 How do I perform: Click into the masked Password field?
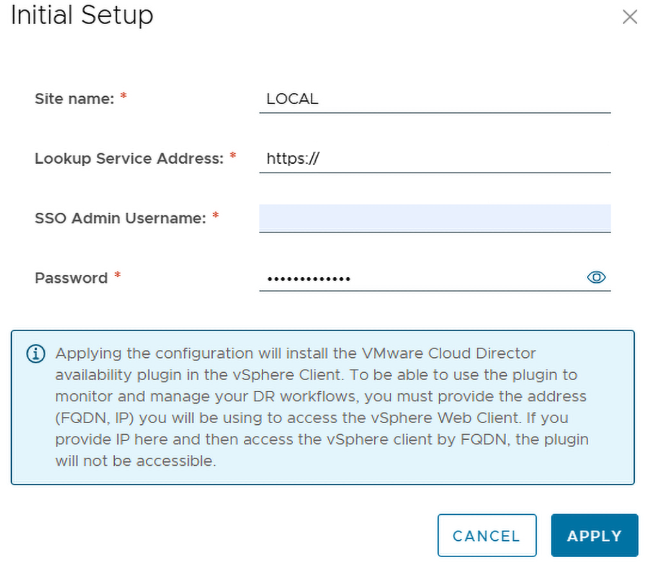pos(422,278)
